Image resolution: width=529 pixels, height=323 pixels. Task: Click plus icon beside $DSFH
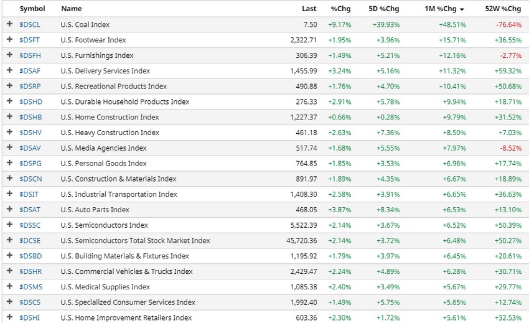(9, 55)
